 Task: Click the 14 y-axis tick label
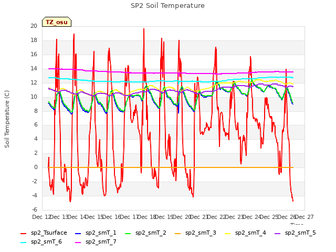point(34,69)
